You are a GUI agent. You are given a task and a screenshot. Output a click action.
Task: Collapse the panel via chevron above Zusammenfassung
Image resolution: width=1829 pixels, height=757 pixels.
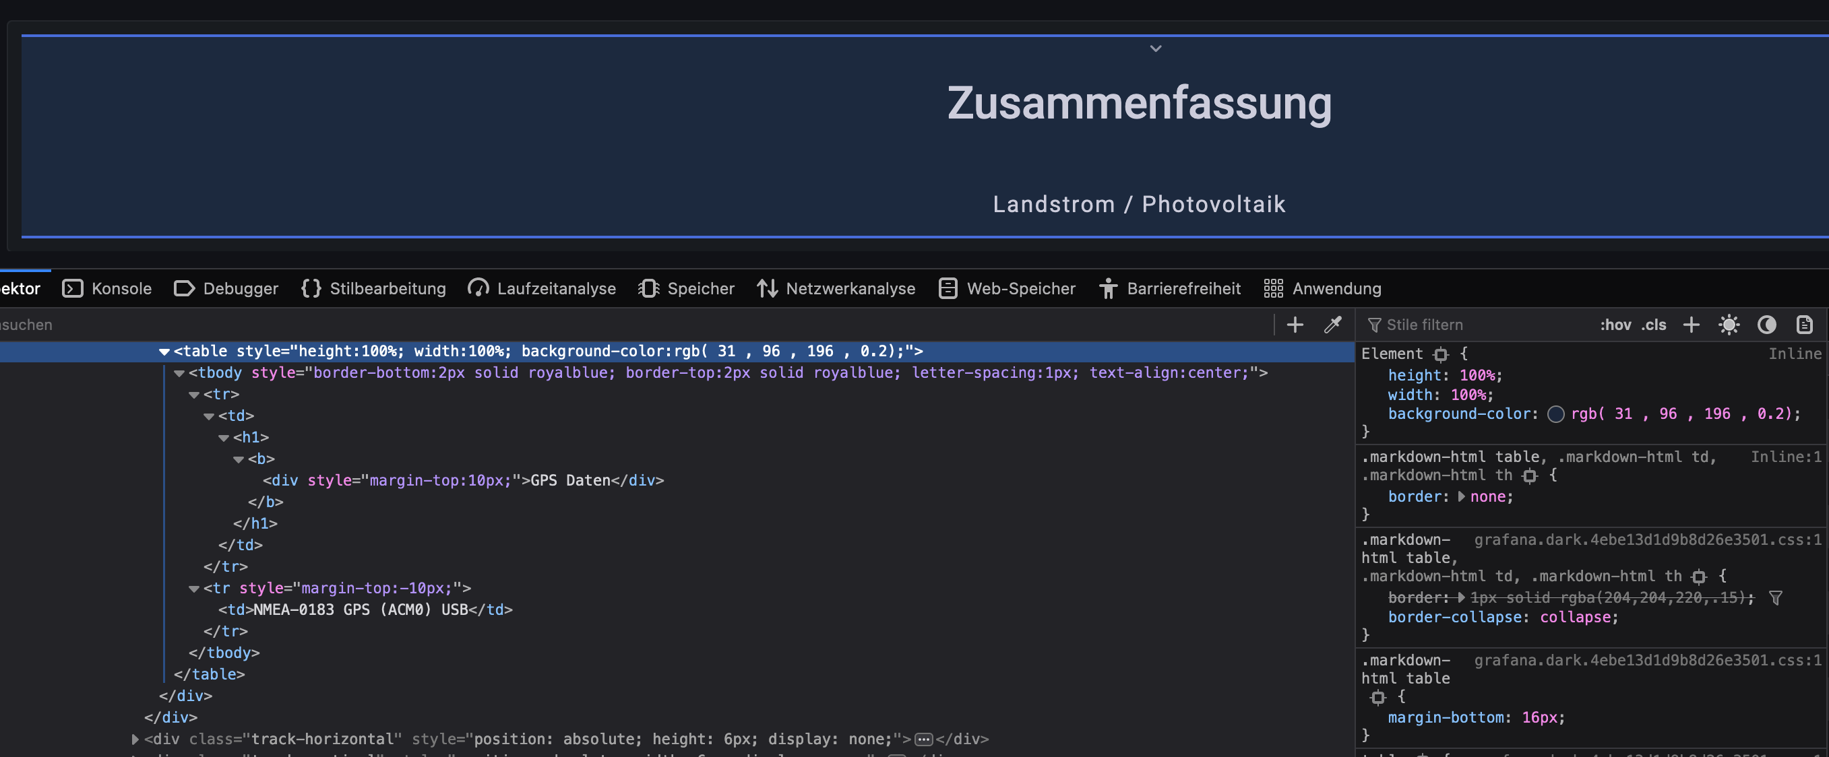pyautogui.click(x=1155, y=48)
